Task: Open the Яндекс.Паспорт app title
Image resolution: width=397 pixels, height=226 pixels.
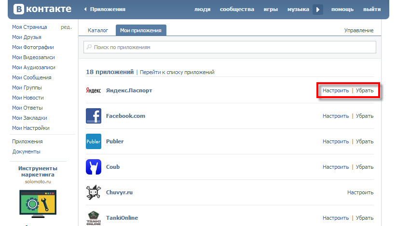Action: coord(129,90)
